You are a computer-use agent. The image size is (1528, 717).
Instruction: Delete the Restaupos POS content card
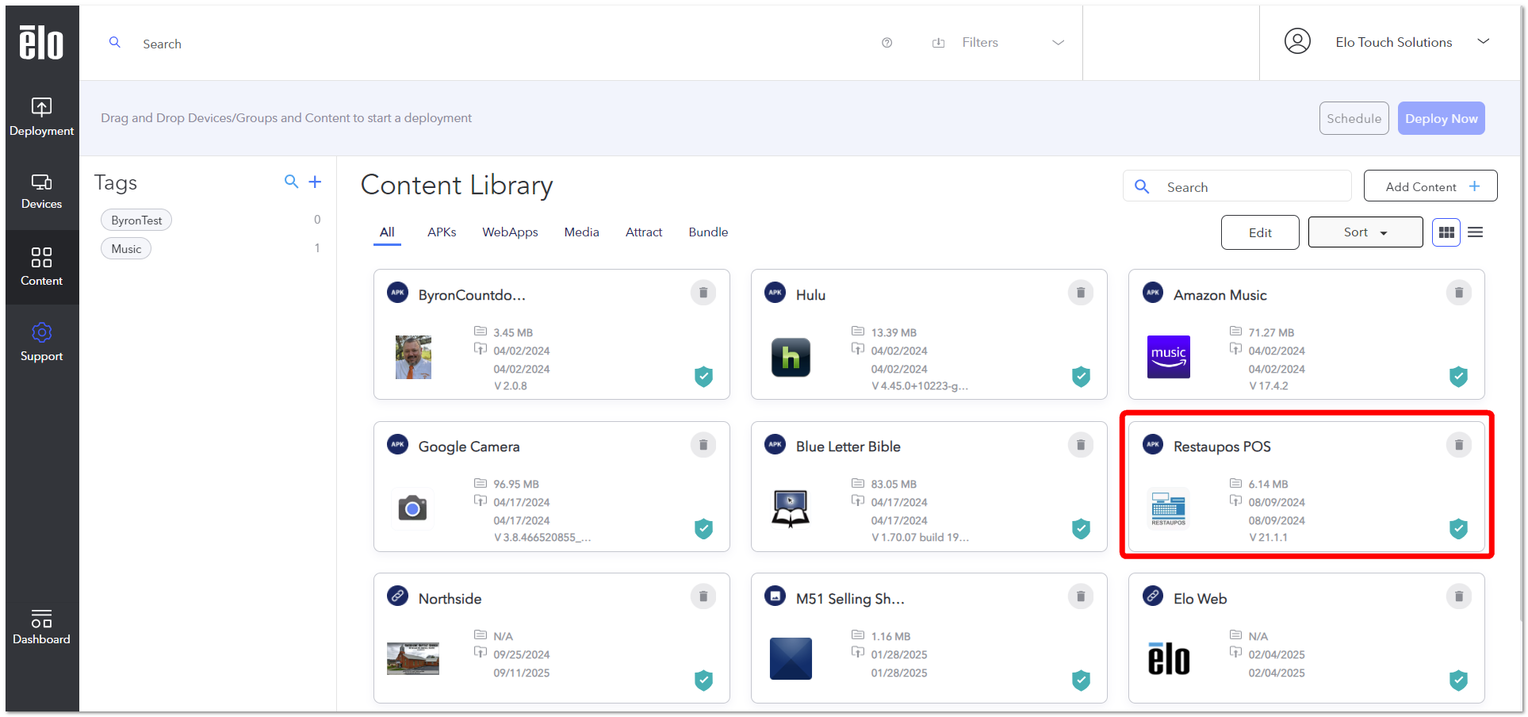(1459, 445)
